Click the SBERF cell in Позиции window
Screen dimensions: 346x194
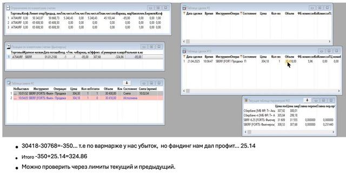(29, 57)
